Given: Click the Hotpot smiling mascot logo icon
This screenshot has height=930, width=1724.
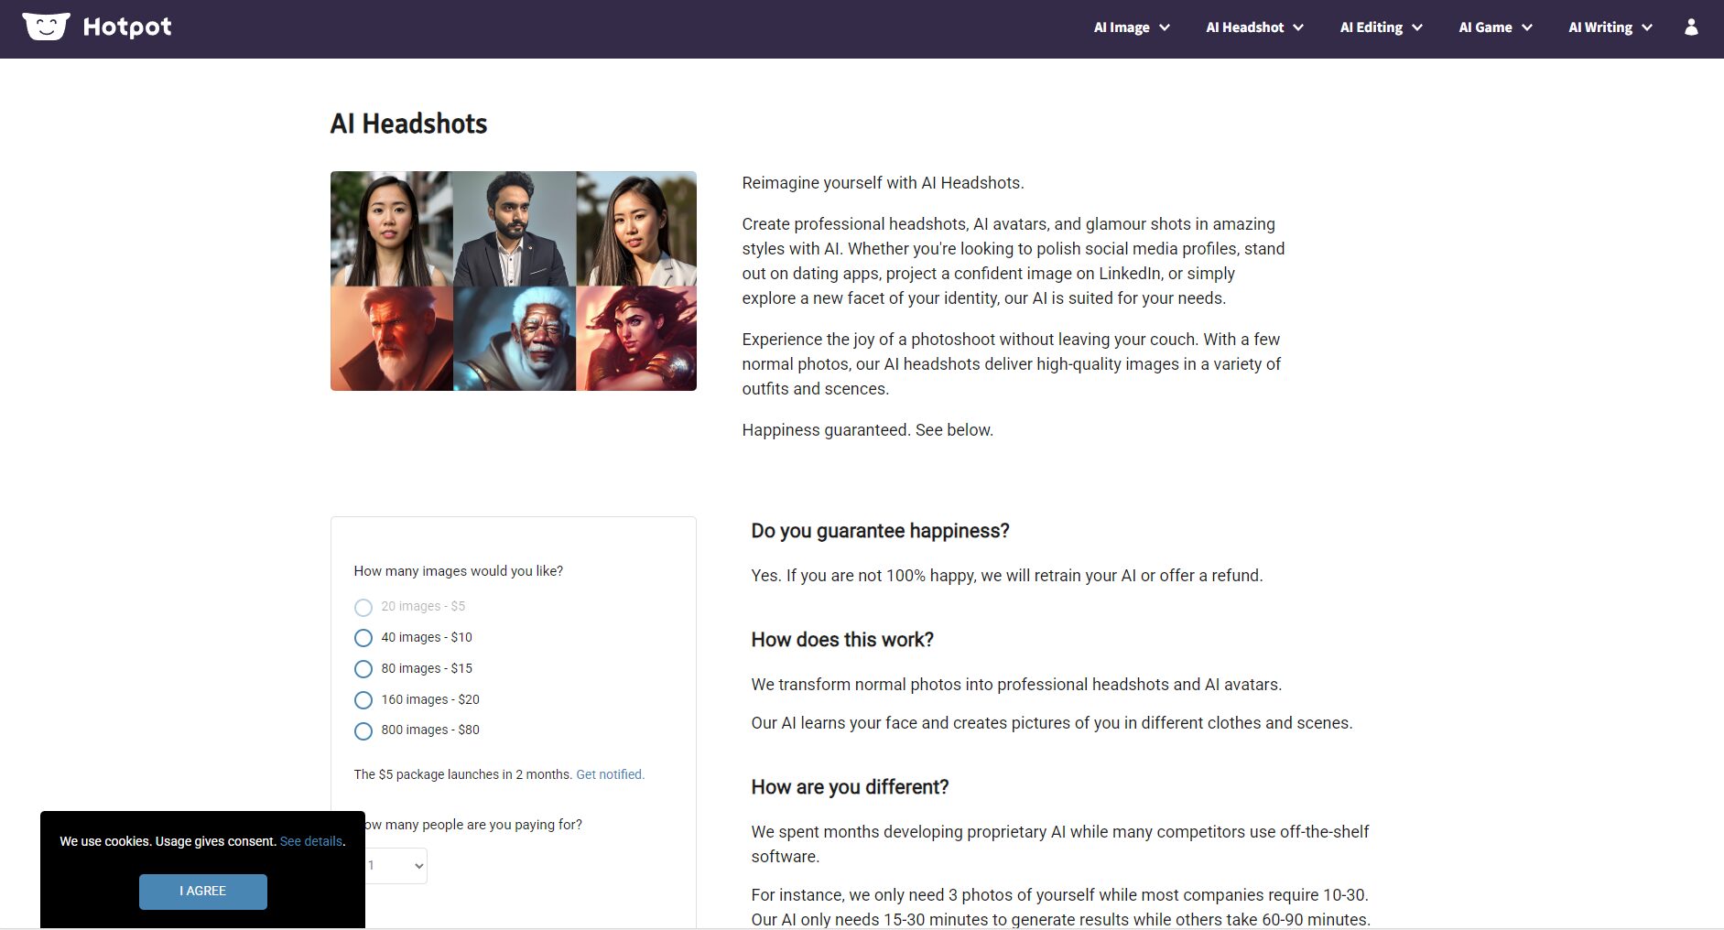Looking at the screenshot, I should pos(46,27).
